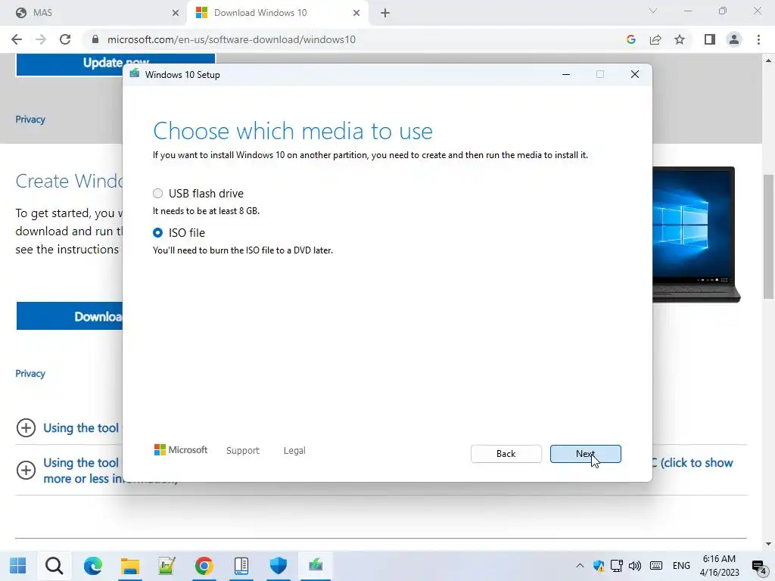Open the tab search chevron
Viewport: 775px width, 581px height.
tap(653, 11)
